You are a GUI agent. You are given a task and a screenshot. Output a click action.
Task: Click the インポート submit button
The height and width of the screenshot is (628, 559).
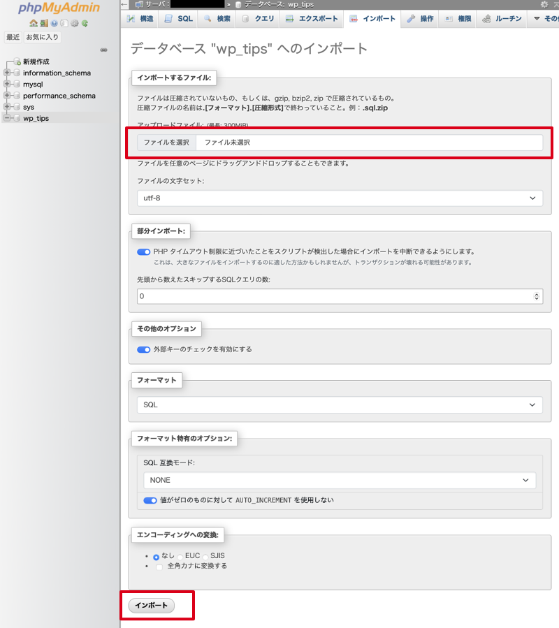coord(152,605)
